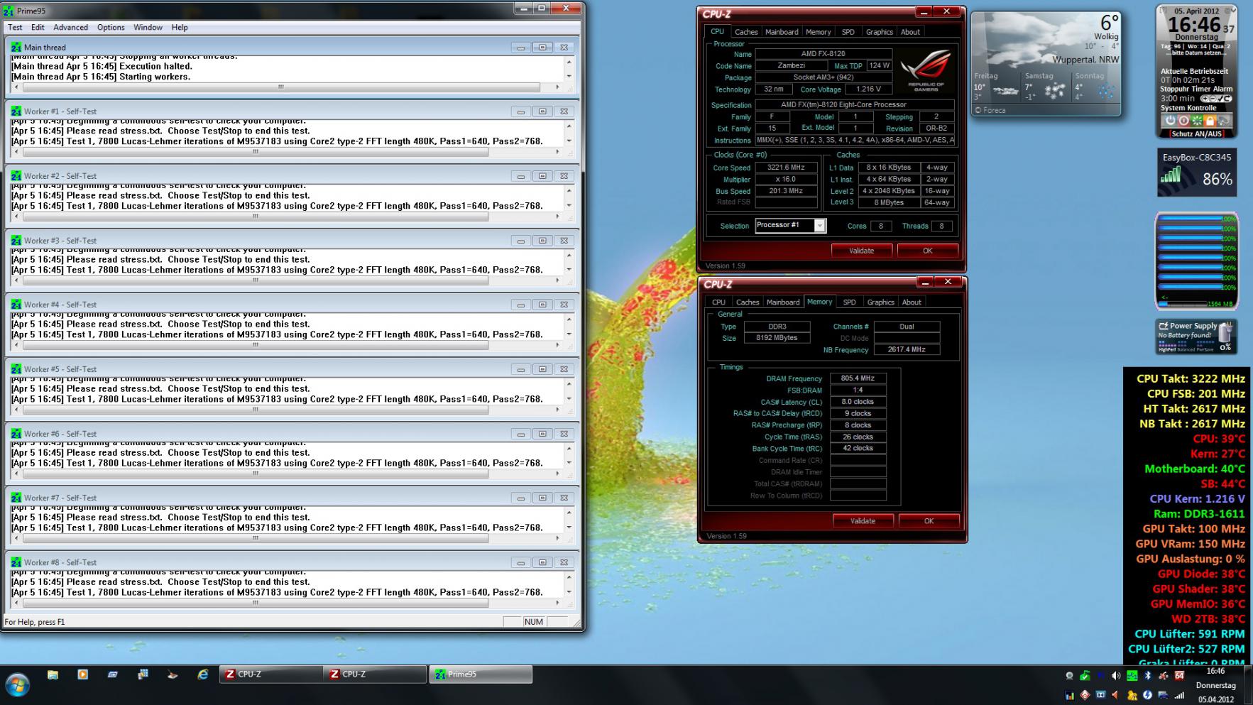Click the Worker #7 - Self-Test title bar
Image resolution: width=1253 pixels, height=705 pixels.
(x=291, y=498)
